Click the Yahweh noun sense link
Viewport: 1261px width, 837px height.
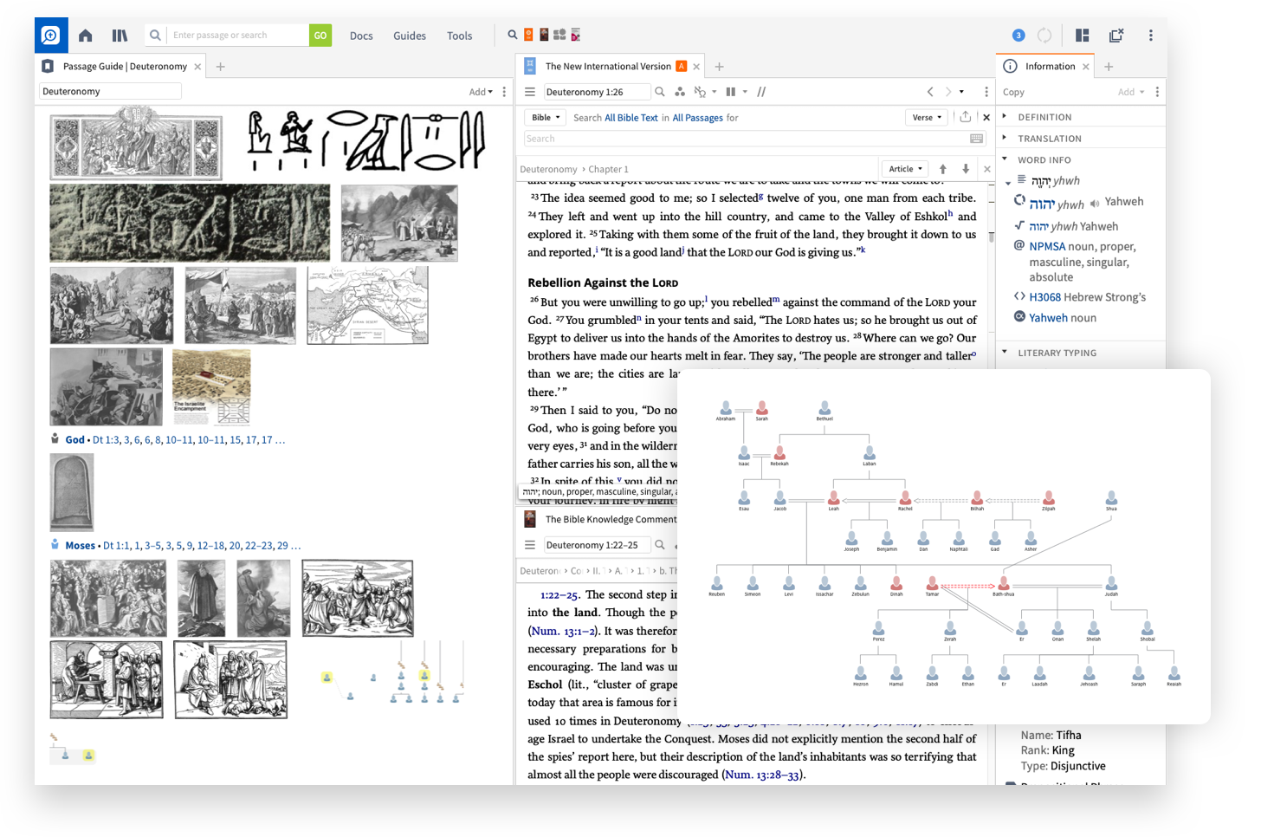coord(1048,318)
